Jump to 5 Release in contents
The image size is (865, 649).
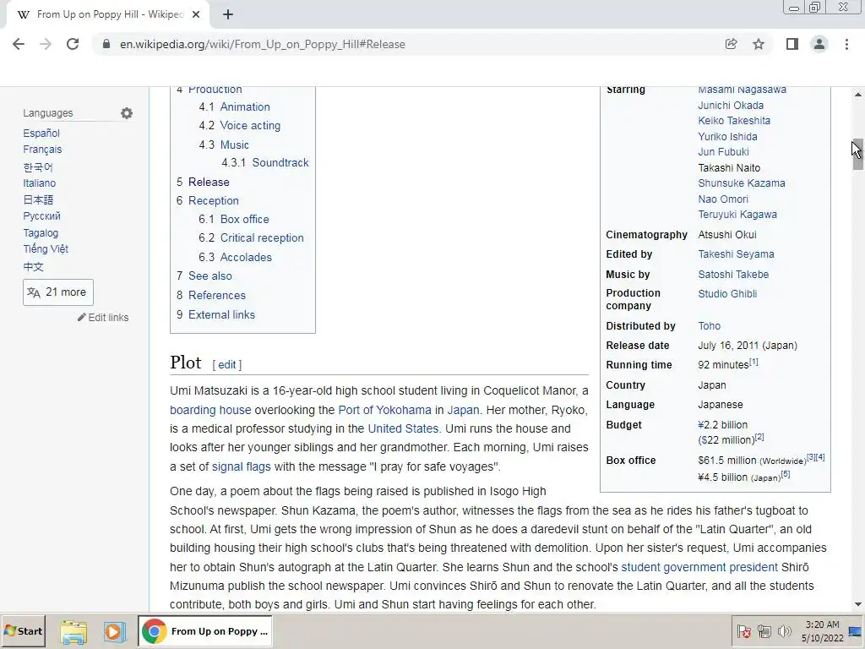coord(203,183)
